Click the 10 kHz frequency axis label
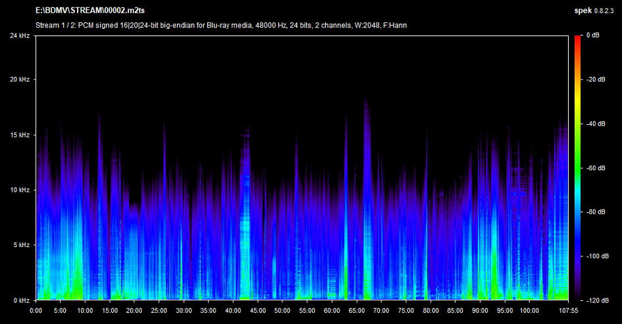The width and height of the screenshot is (622, 324). [19, 190]
